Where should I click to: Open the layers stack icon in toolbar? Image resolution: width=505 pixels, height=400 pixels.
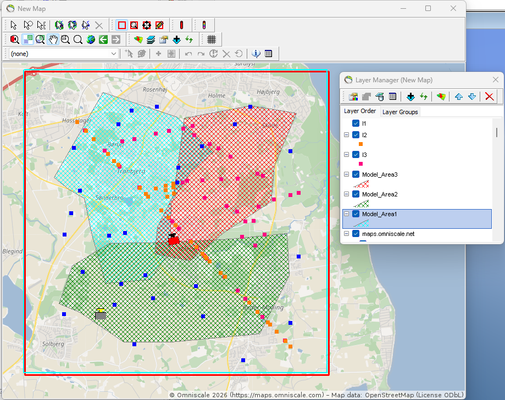[x=151, y=40]
